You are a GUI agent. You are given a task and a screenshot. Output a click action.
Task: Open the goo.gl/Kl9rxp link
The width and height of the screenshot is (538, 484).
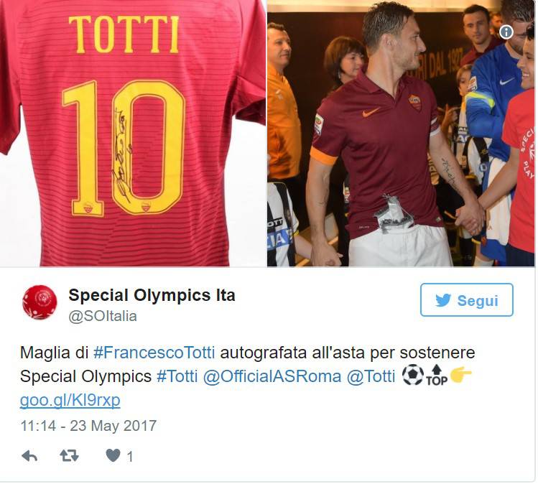point(70,400)
